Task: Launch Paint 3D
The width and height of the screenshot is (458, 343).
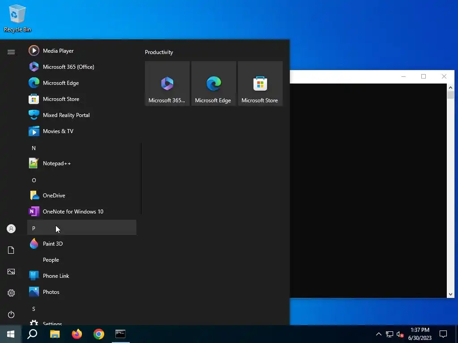Action: tap(82, 243)
